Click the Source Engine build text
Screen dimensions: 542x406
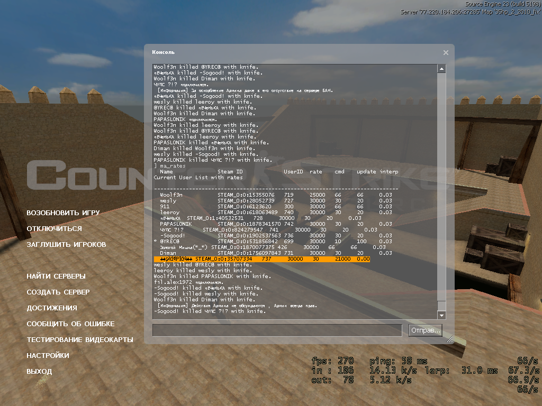coord(503,4)
